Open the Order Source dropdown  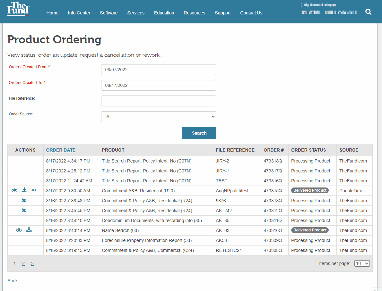(159, 117)
